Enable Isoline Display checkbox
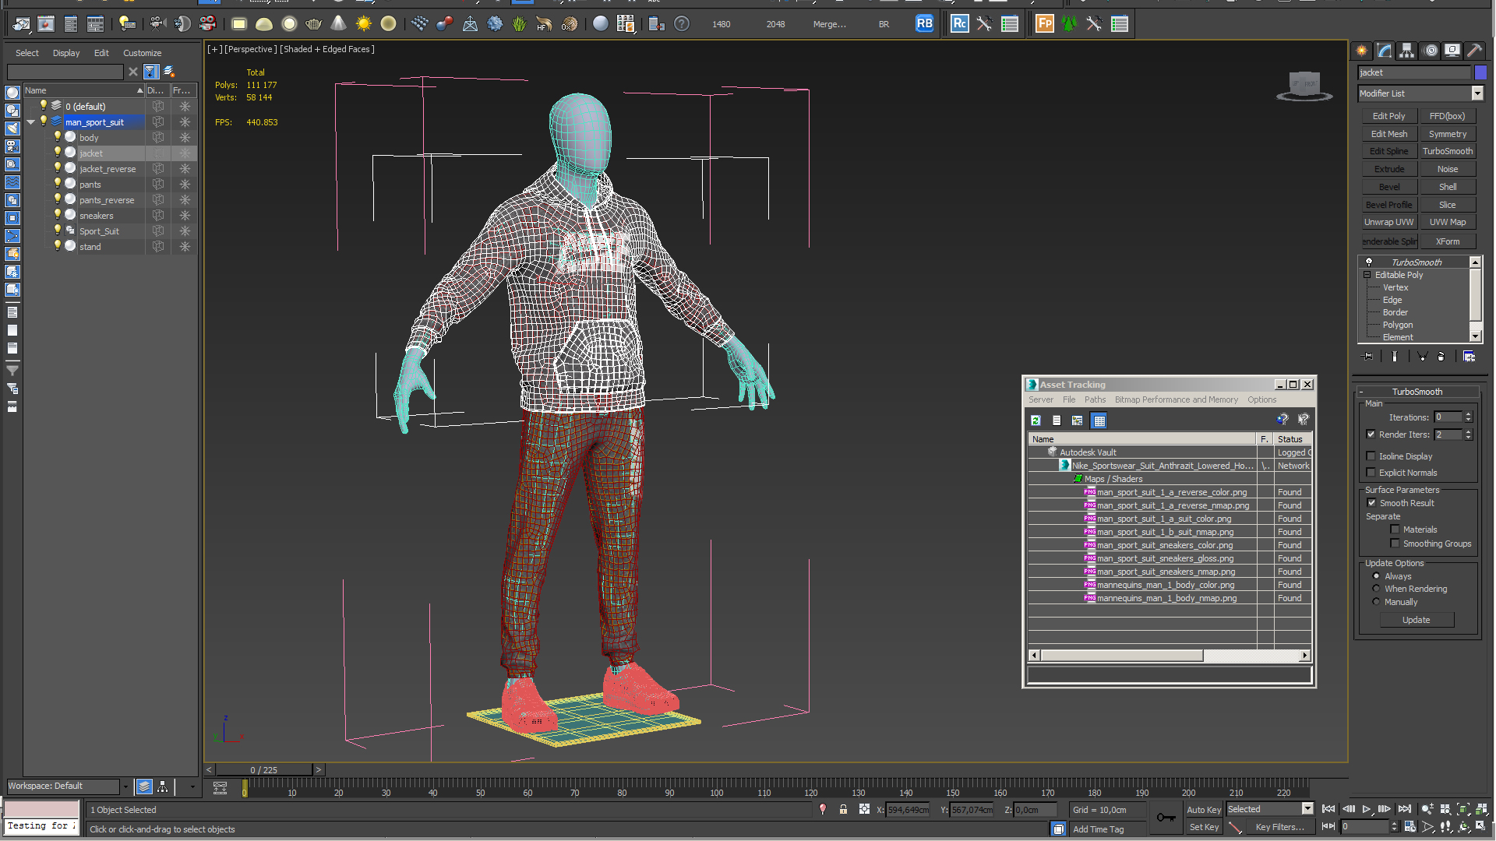 [x=1371, y=456]
